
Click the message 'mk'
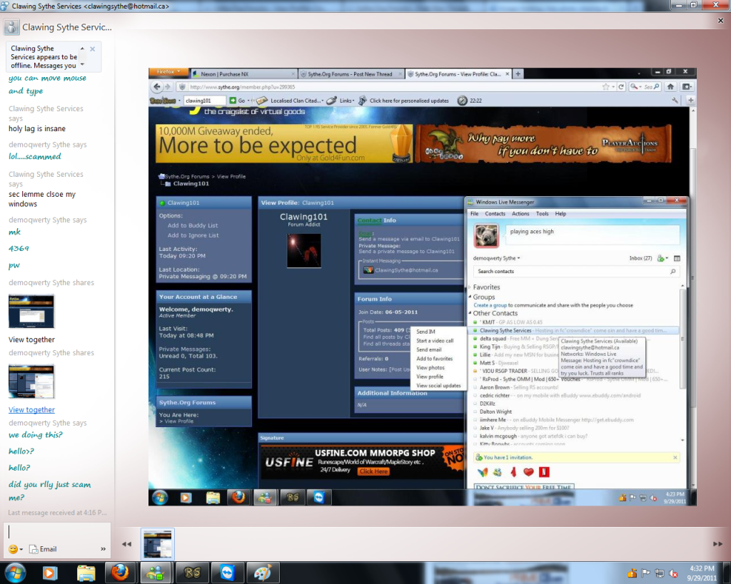tap(14, 232)
